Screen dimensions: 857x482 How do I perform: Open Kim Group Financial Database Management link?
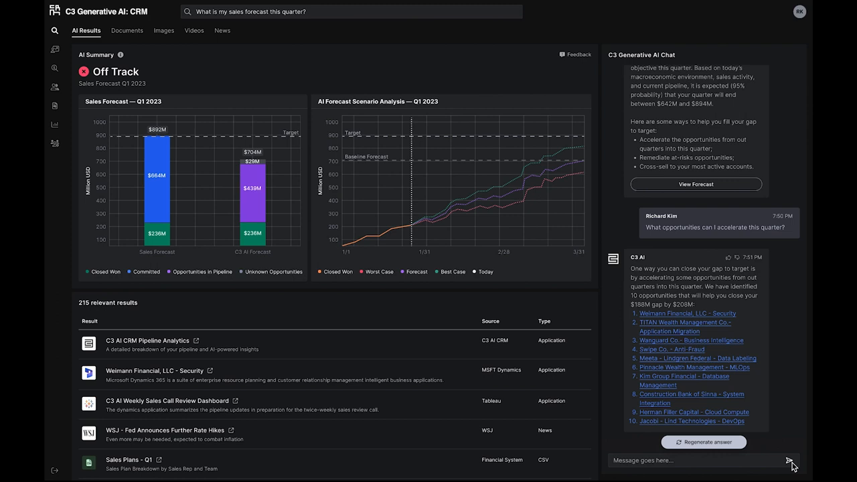[684, 380]
